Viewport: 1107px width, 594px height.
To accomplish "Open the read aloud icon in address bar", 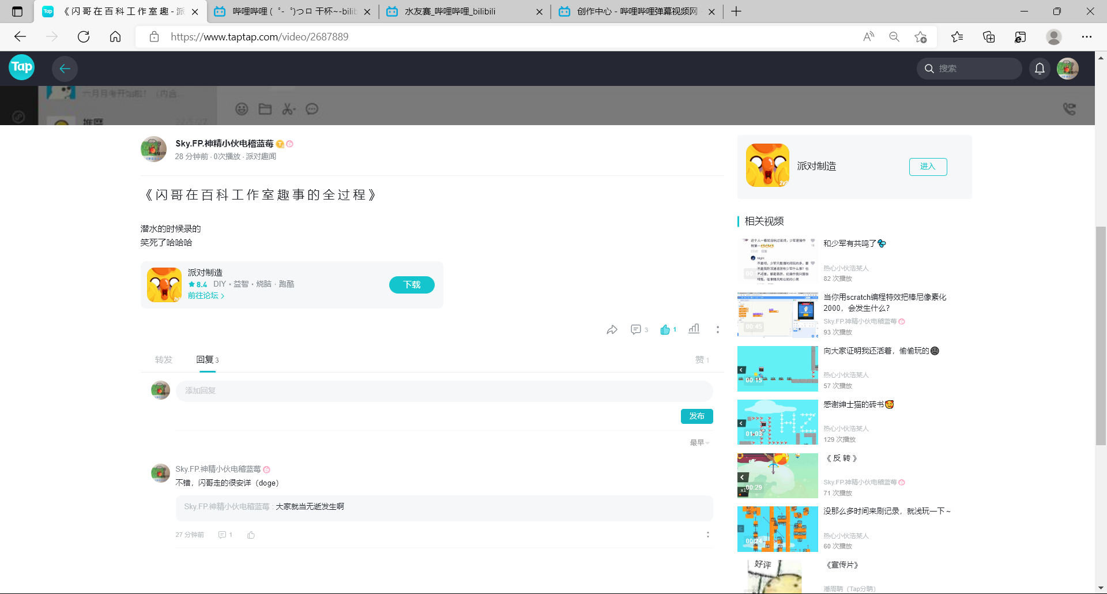I will [x=868, y=37].
